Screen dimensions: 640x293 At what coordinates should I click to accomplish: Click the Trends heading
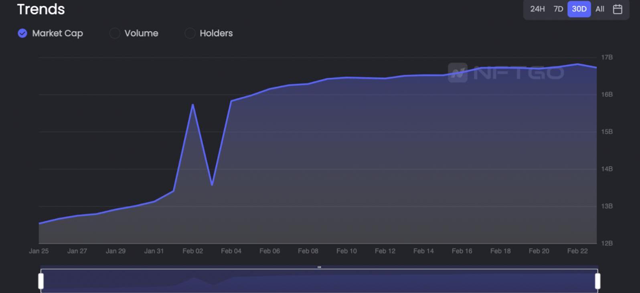pyautogui.click(x=41, y=9)
